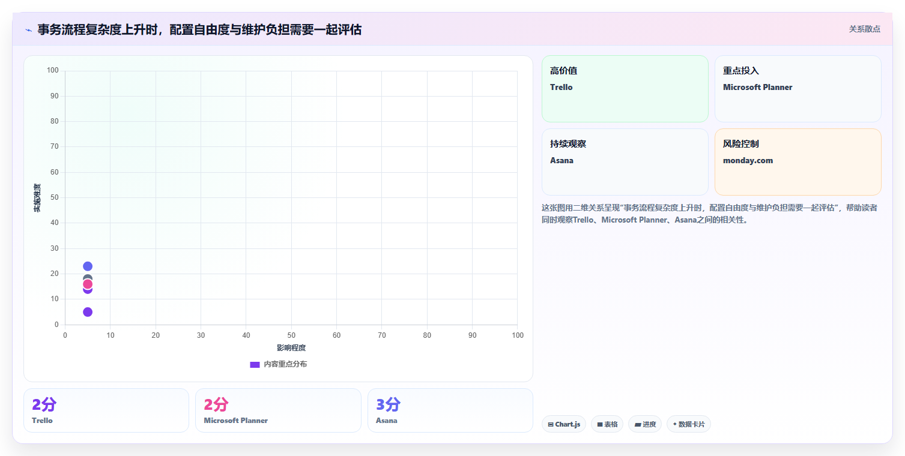Click the heading 事务流程复杂度上升时
905x456 pixels.
coord(199,29)
